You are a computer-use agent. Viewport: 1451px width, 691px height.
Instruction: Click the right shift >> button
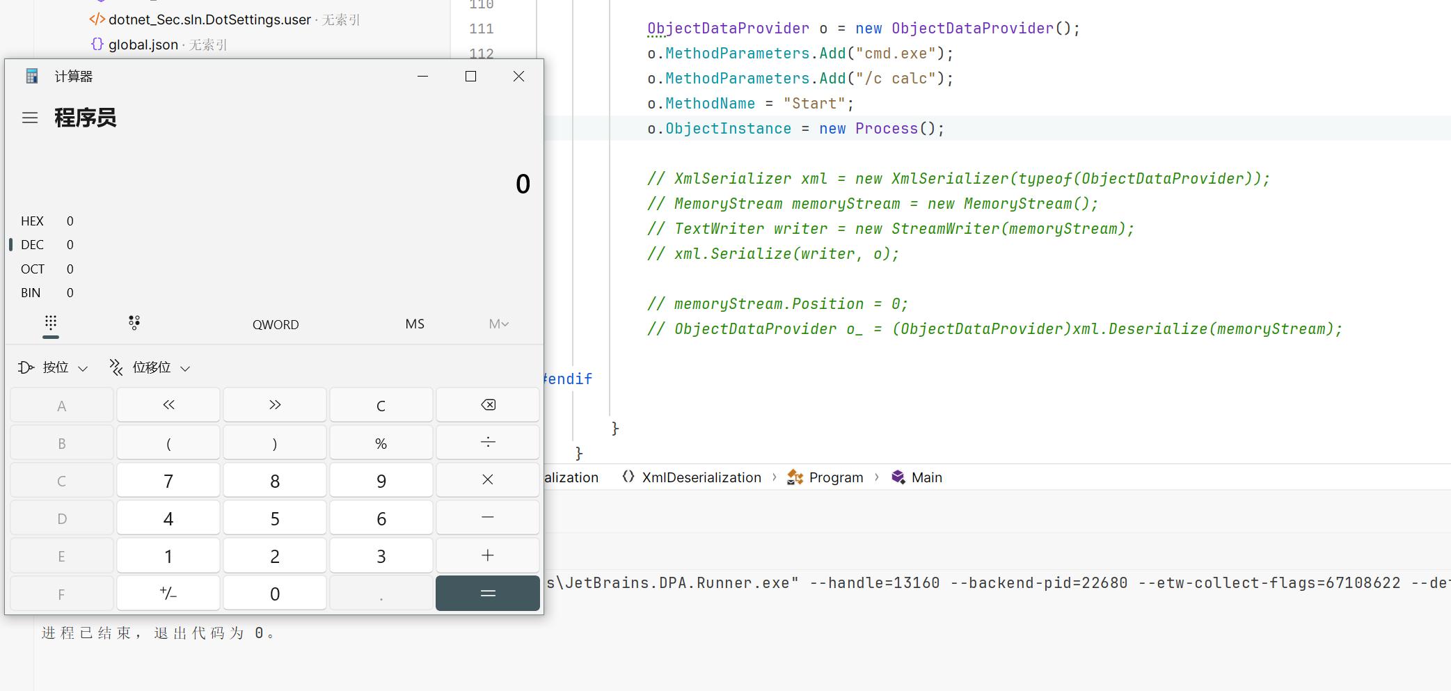[x=275, y=405]
